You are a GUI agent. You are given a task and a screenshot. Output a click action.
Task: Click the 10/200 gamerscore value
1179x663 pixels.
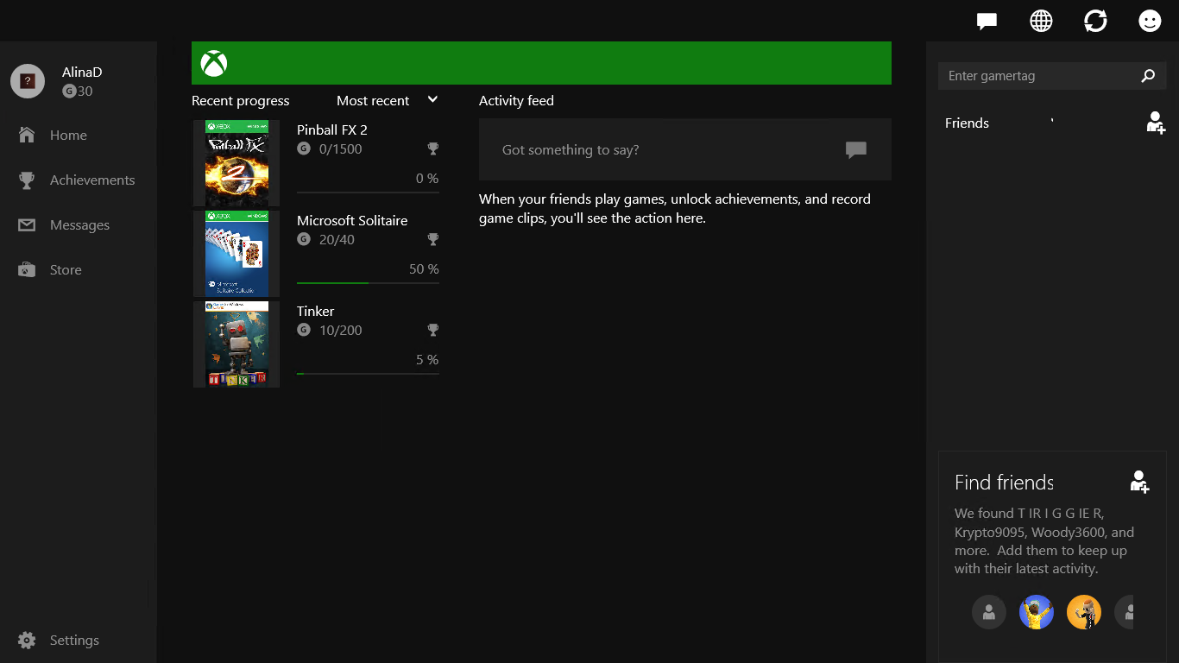pos(341,330)
